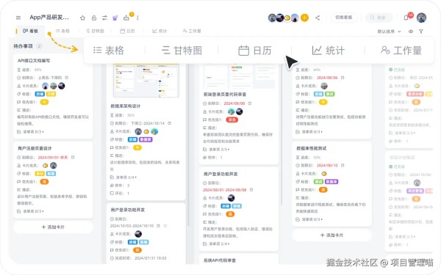This screenshot has height=275, width=441.
Task: Click the filter funnel icon
Action: 420,32
